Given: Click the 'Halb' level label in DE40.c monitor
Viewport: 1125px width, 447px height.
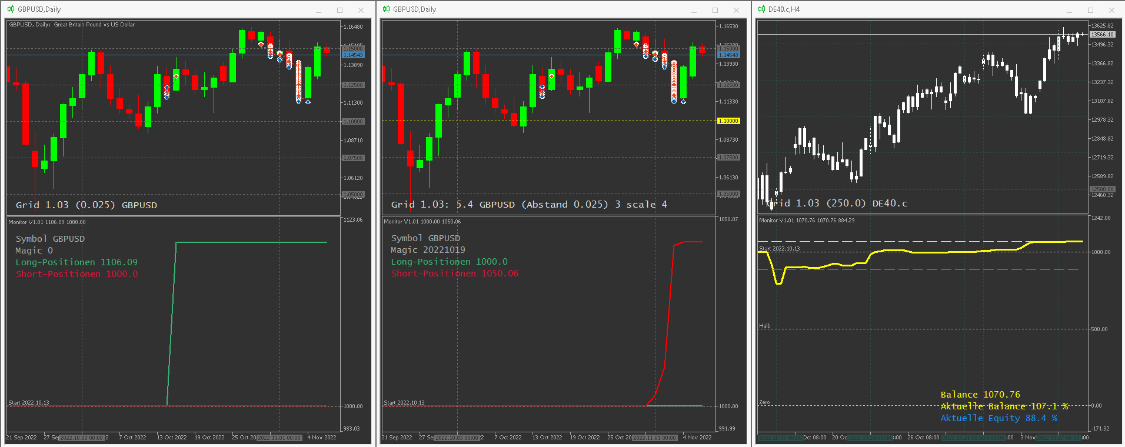Looking at the screenshot, I should [764, 326].
